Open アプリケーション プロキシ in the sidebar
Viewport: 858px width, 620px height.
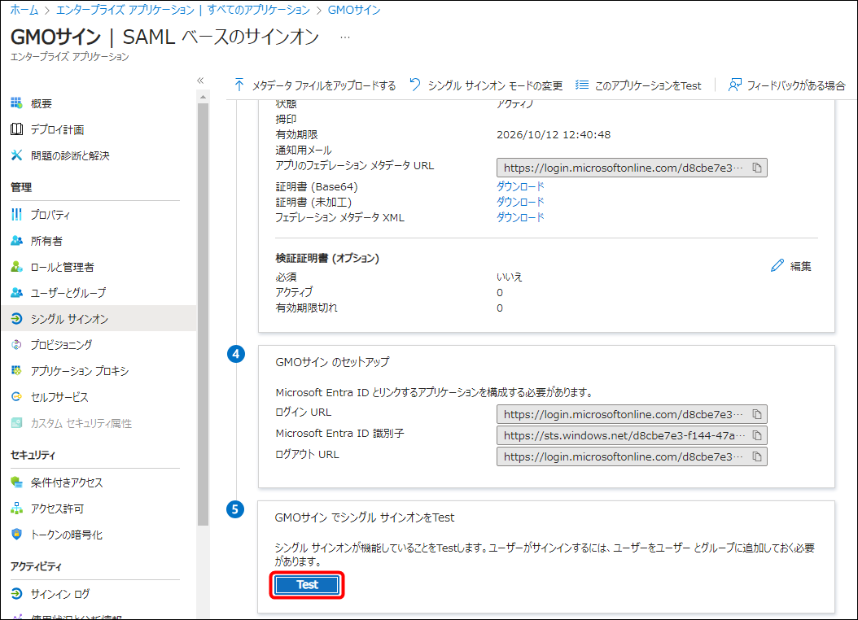(x=79, y=371)
